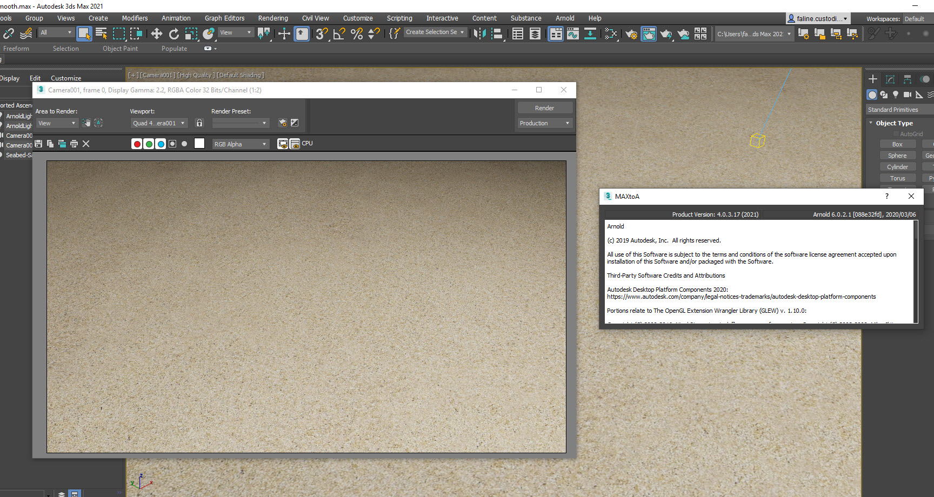
Task: Open Render Setup
Action: (631, 33)
